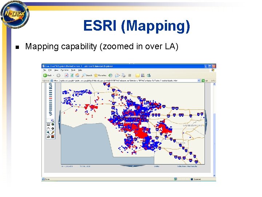
Task: Open the Favorites menu
Action: coord(64,70)
